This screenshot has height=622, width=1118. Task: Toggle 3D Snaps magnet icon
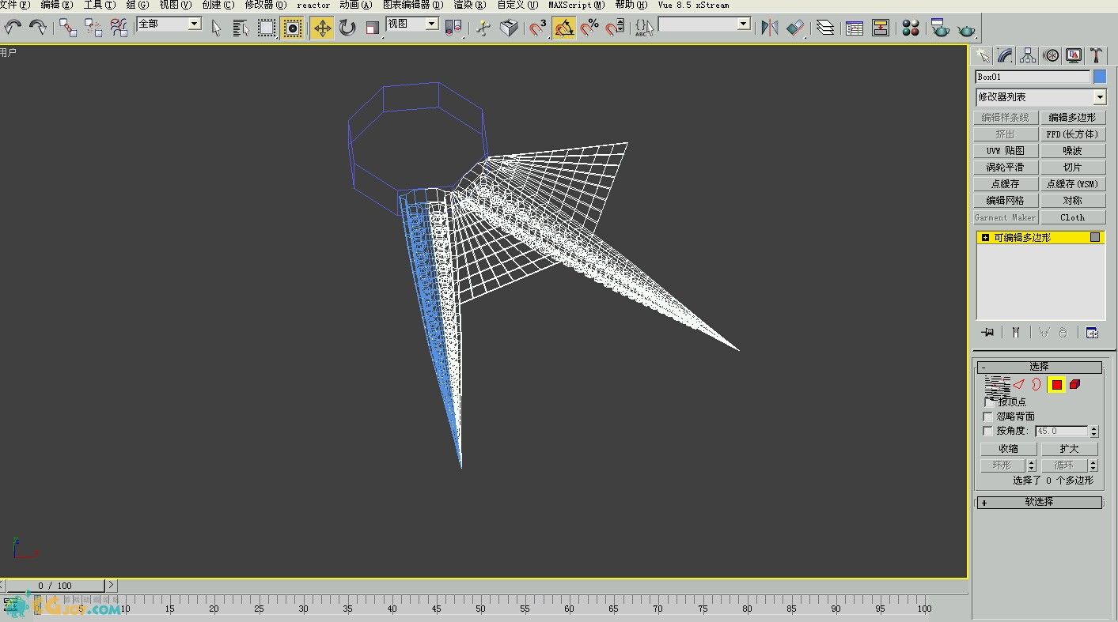click(x=539, y=28)
